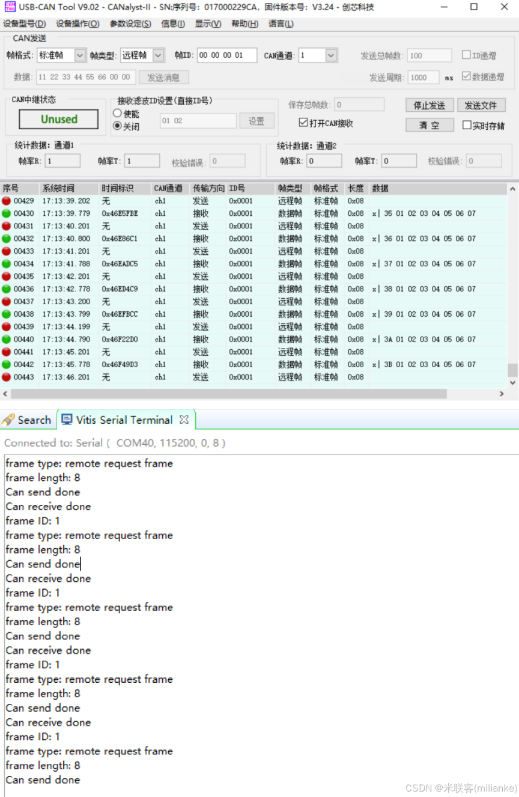
Task: Click inside the 帧ID input field
Action: coord(226,55)
